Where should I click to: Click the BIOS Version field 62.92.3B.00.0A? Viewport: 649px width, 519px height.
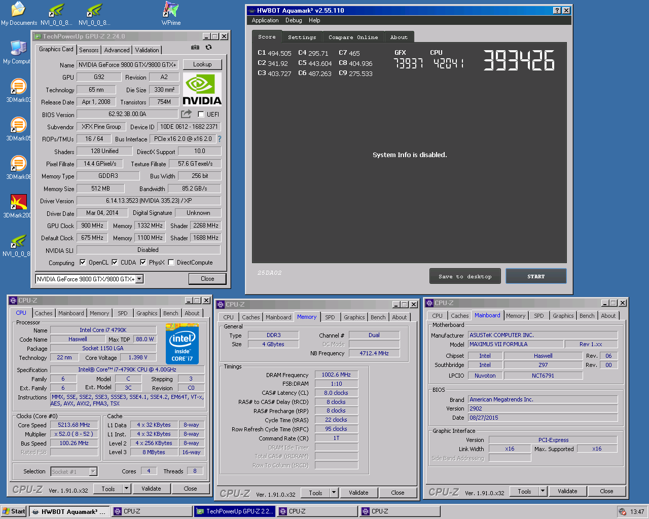tap(127, 114)
